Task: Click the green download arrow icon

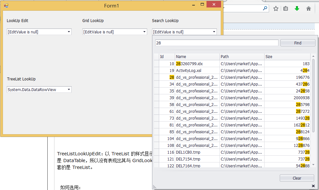Action: (x=297, y=8)
